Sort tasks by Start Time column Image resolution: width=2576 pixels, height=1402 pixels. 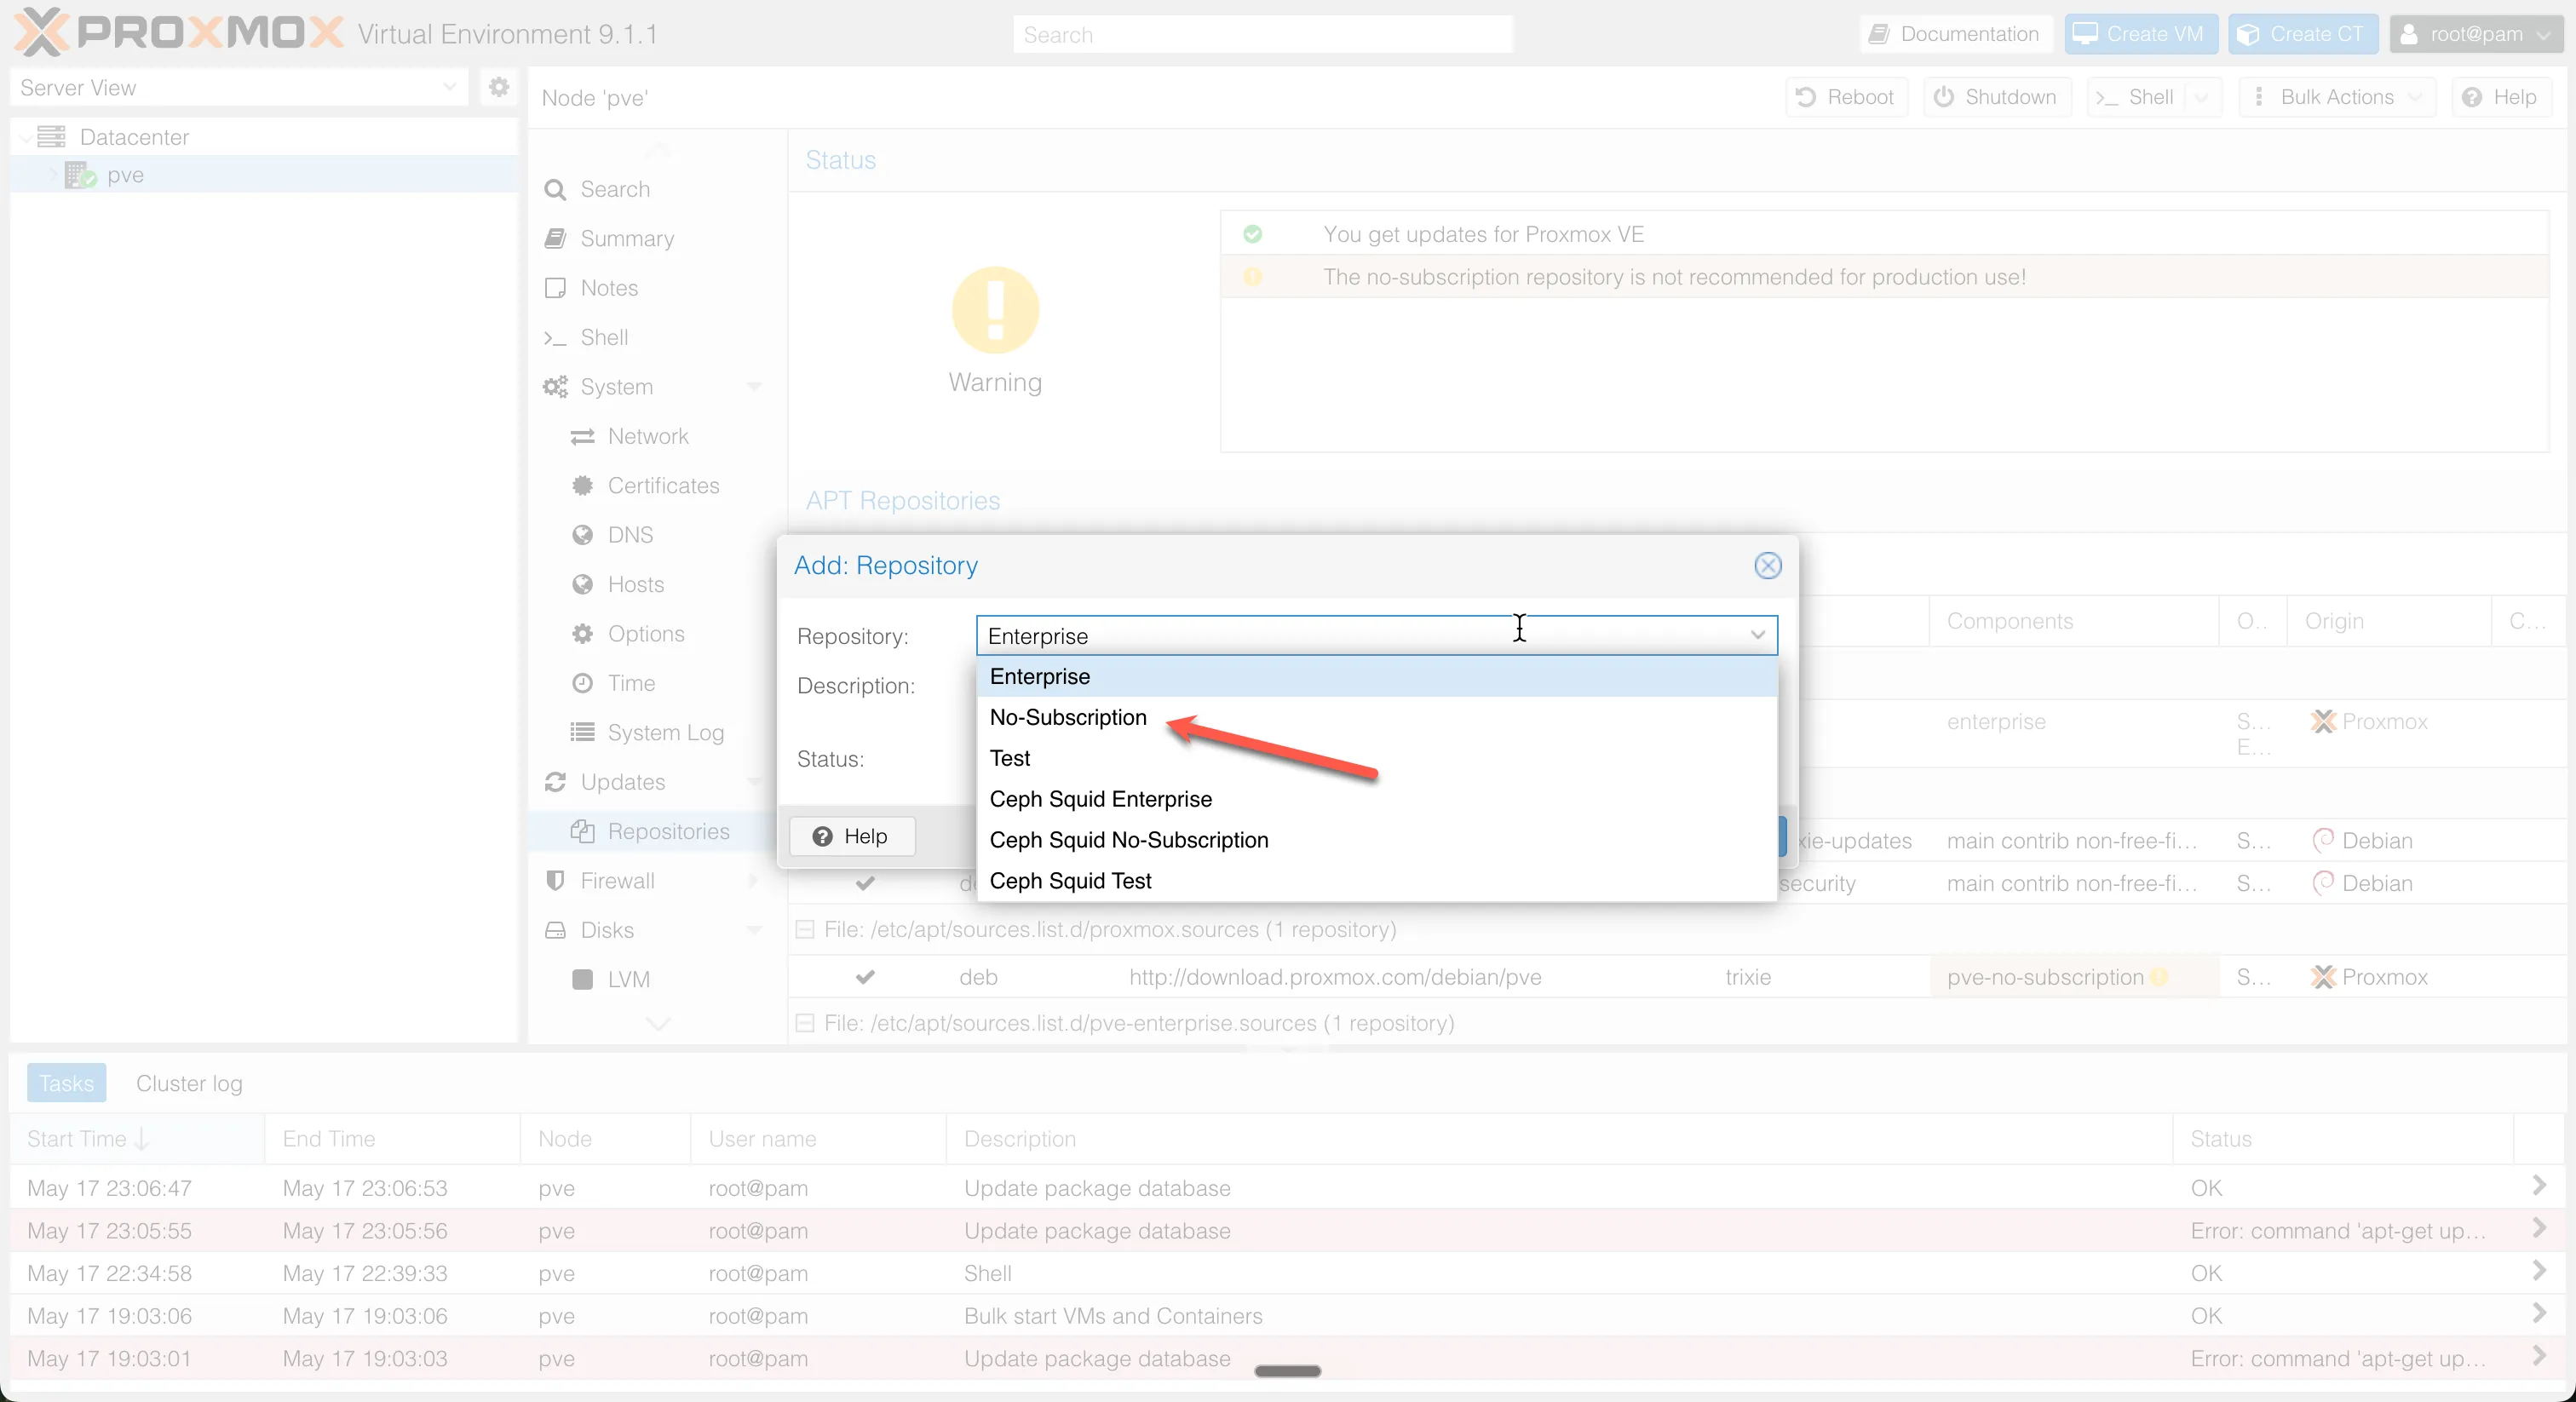[x=137, y=1139]
